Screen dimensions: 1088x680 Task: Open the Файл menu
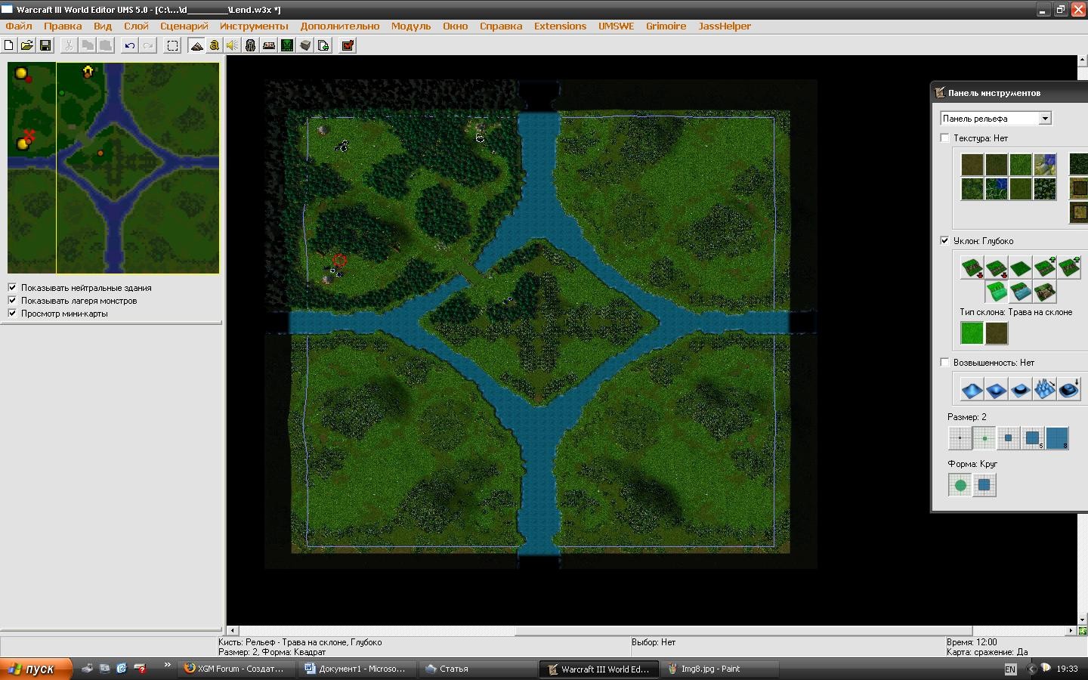[x=19, y=26]
